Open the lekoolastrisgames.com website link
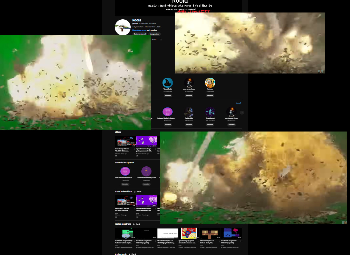Screen dimensions: 350x255 pos(139,30)
